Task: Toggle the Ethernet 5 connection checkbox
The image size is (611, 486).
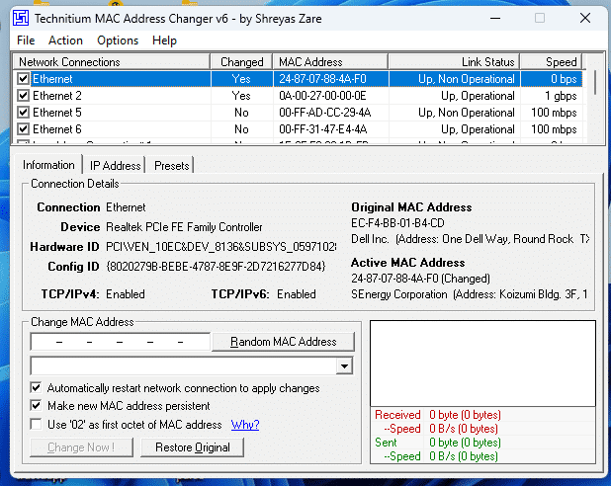Action: tap(24, 113)
